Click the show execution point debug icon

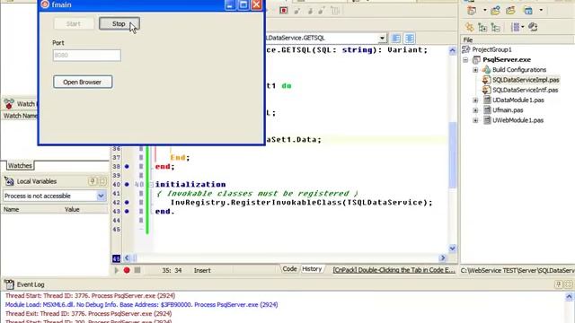coord(335,11)
